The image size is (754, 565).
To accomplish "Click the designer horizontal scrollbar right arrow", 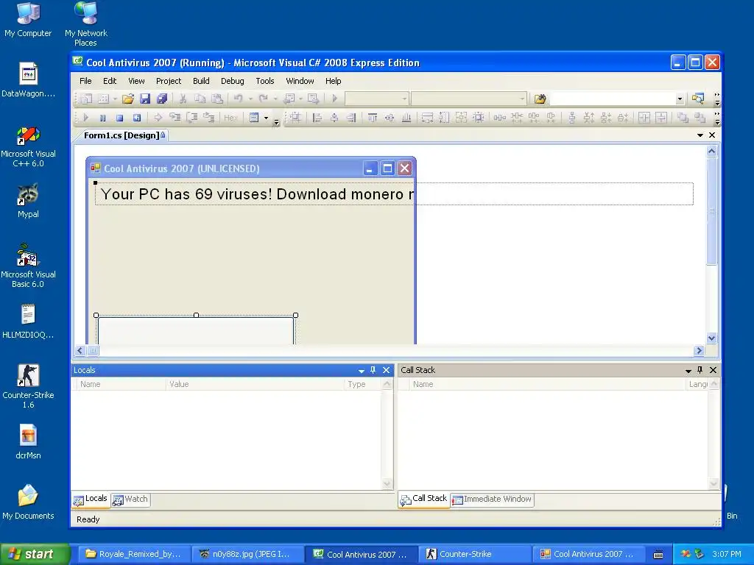I will [700, 351].
